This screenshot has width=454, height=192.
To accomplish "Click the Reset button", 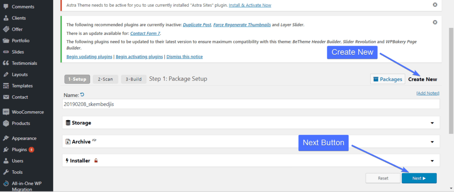I will (x=383, y=178).
